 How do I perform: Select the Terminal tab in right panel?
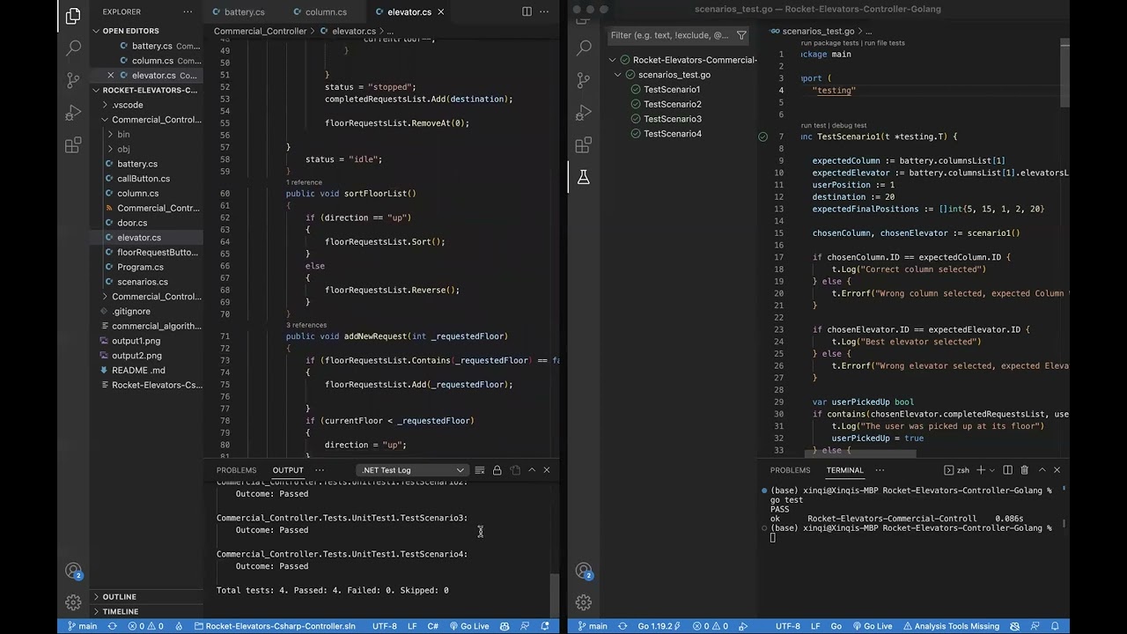coord(844,470)
